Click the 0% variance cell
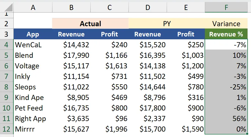 (226, 129)
